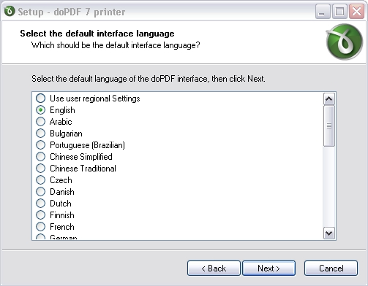Image resolution: width=368 pixels, height=286 pixels.
Task: Click the green doPDF logo in the header
Action: point(344,42)
